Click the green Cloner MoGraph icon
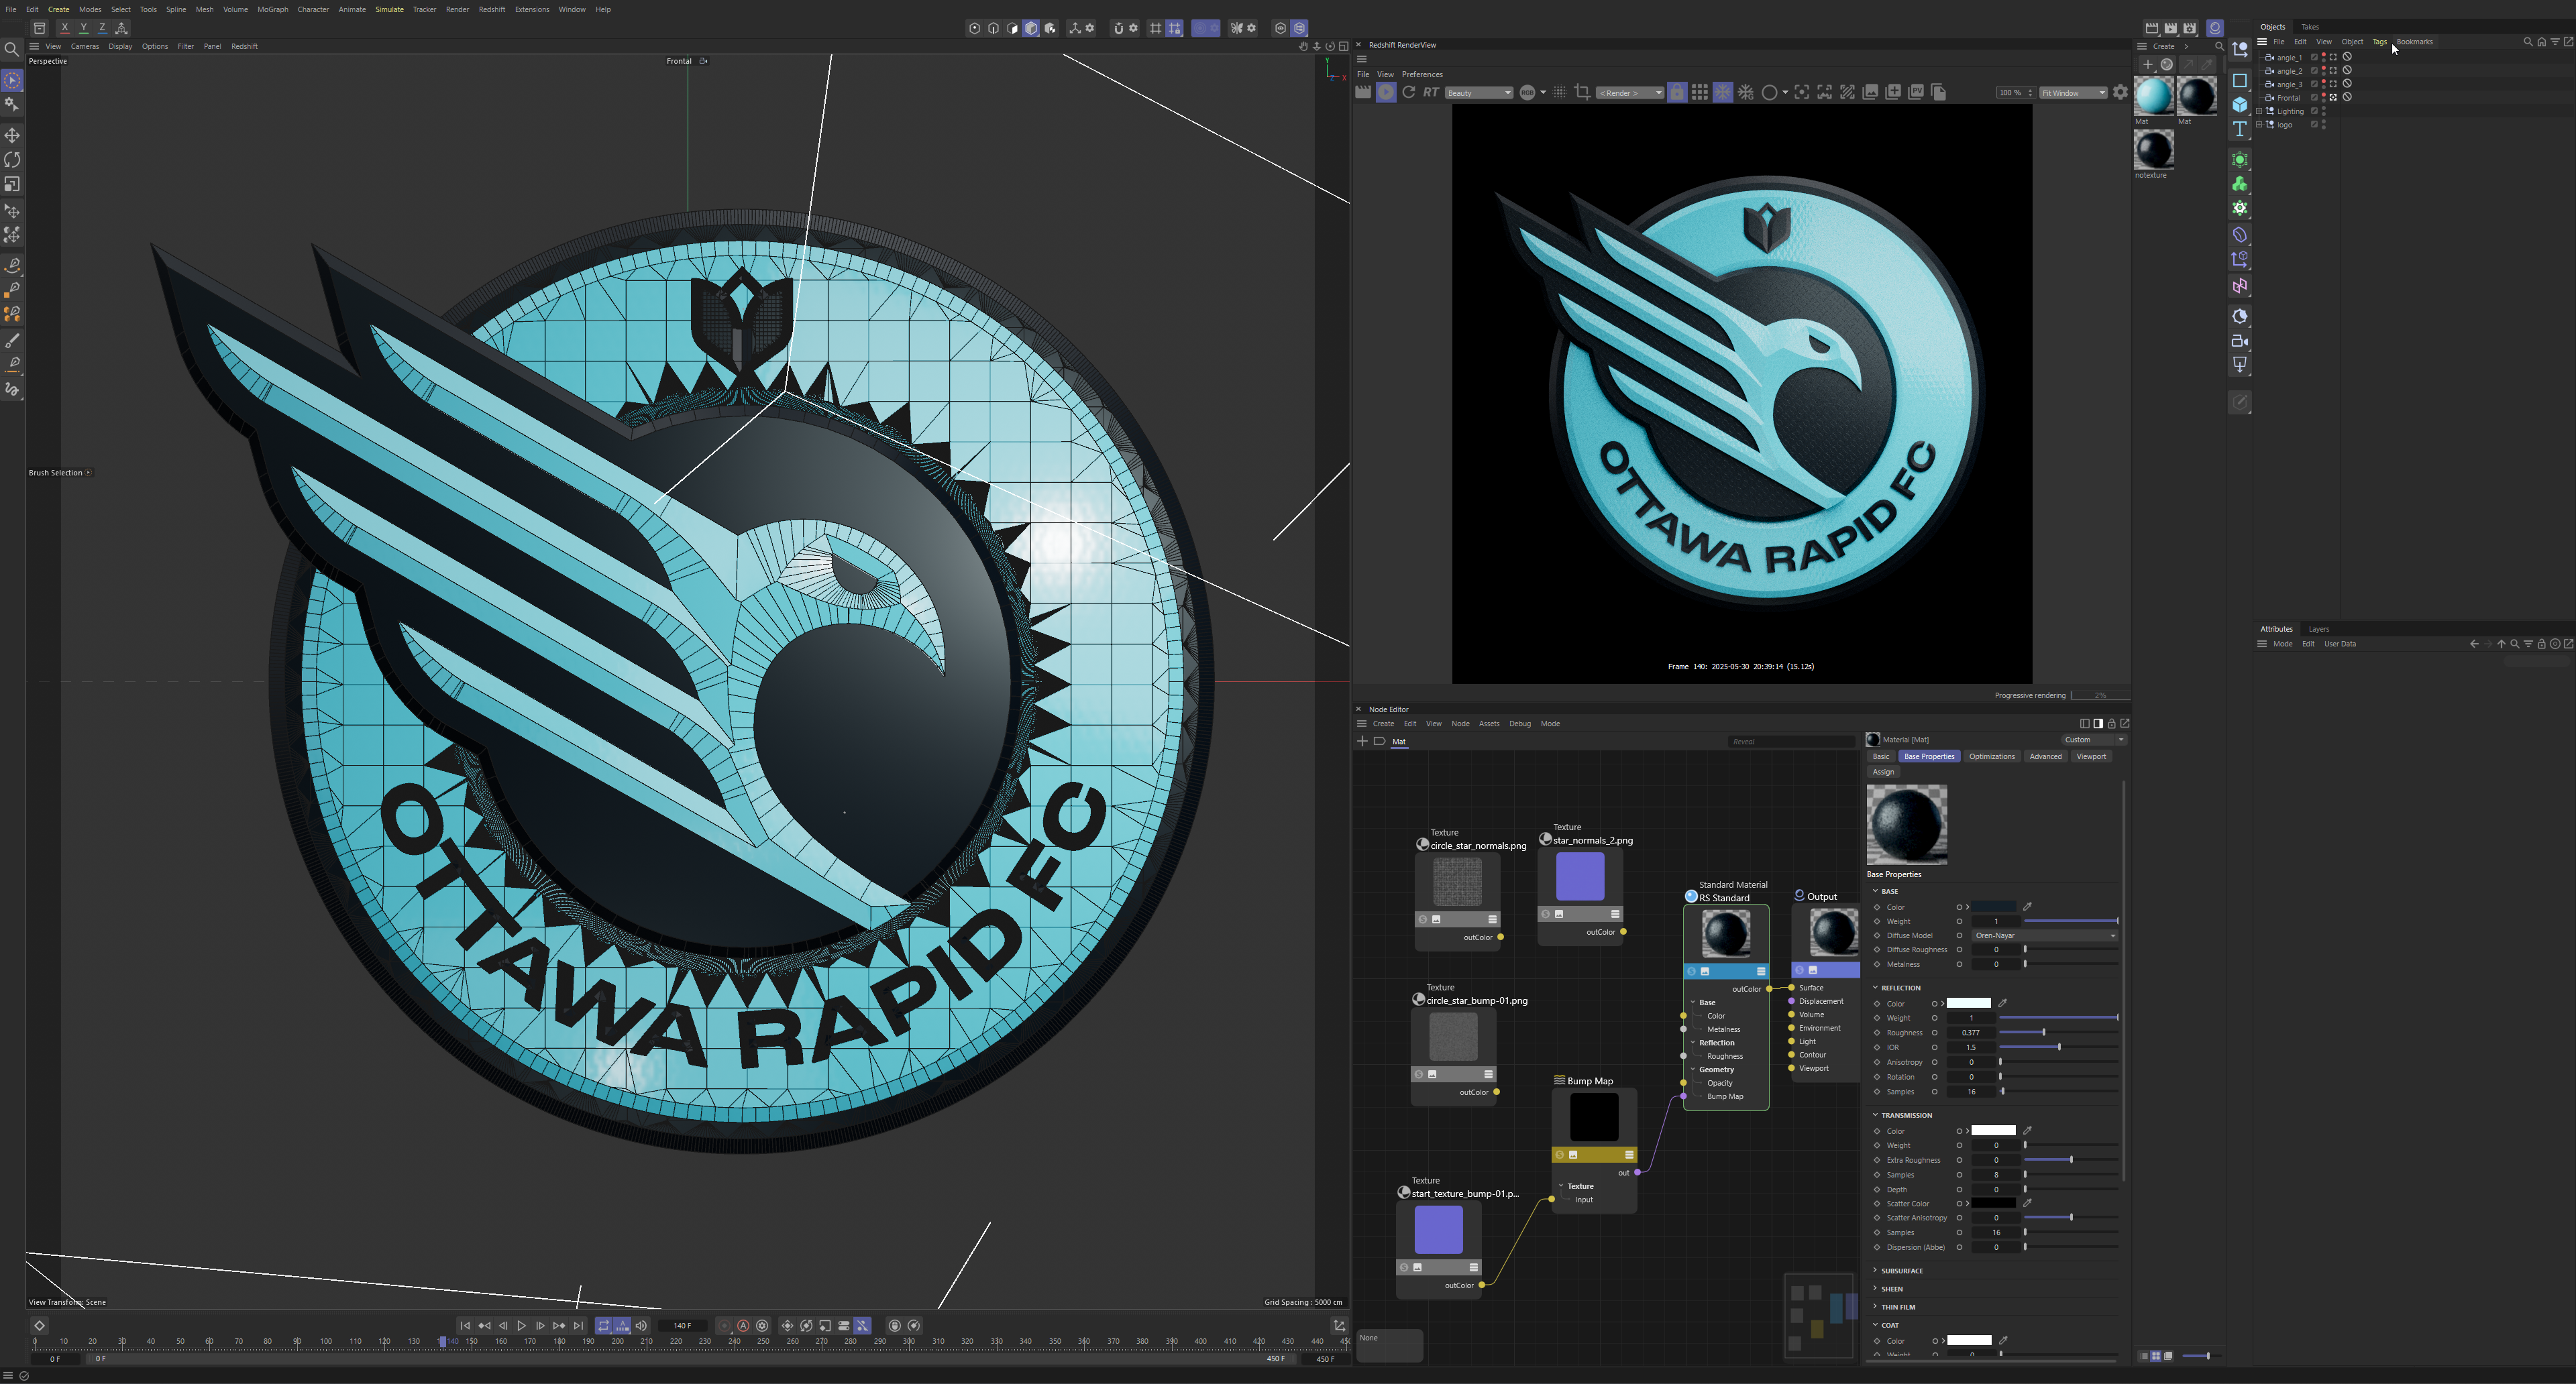Screen dimensions: 2576x1384 2240,185
